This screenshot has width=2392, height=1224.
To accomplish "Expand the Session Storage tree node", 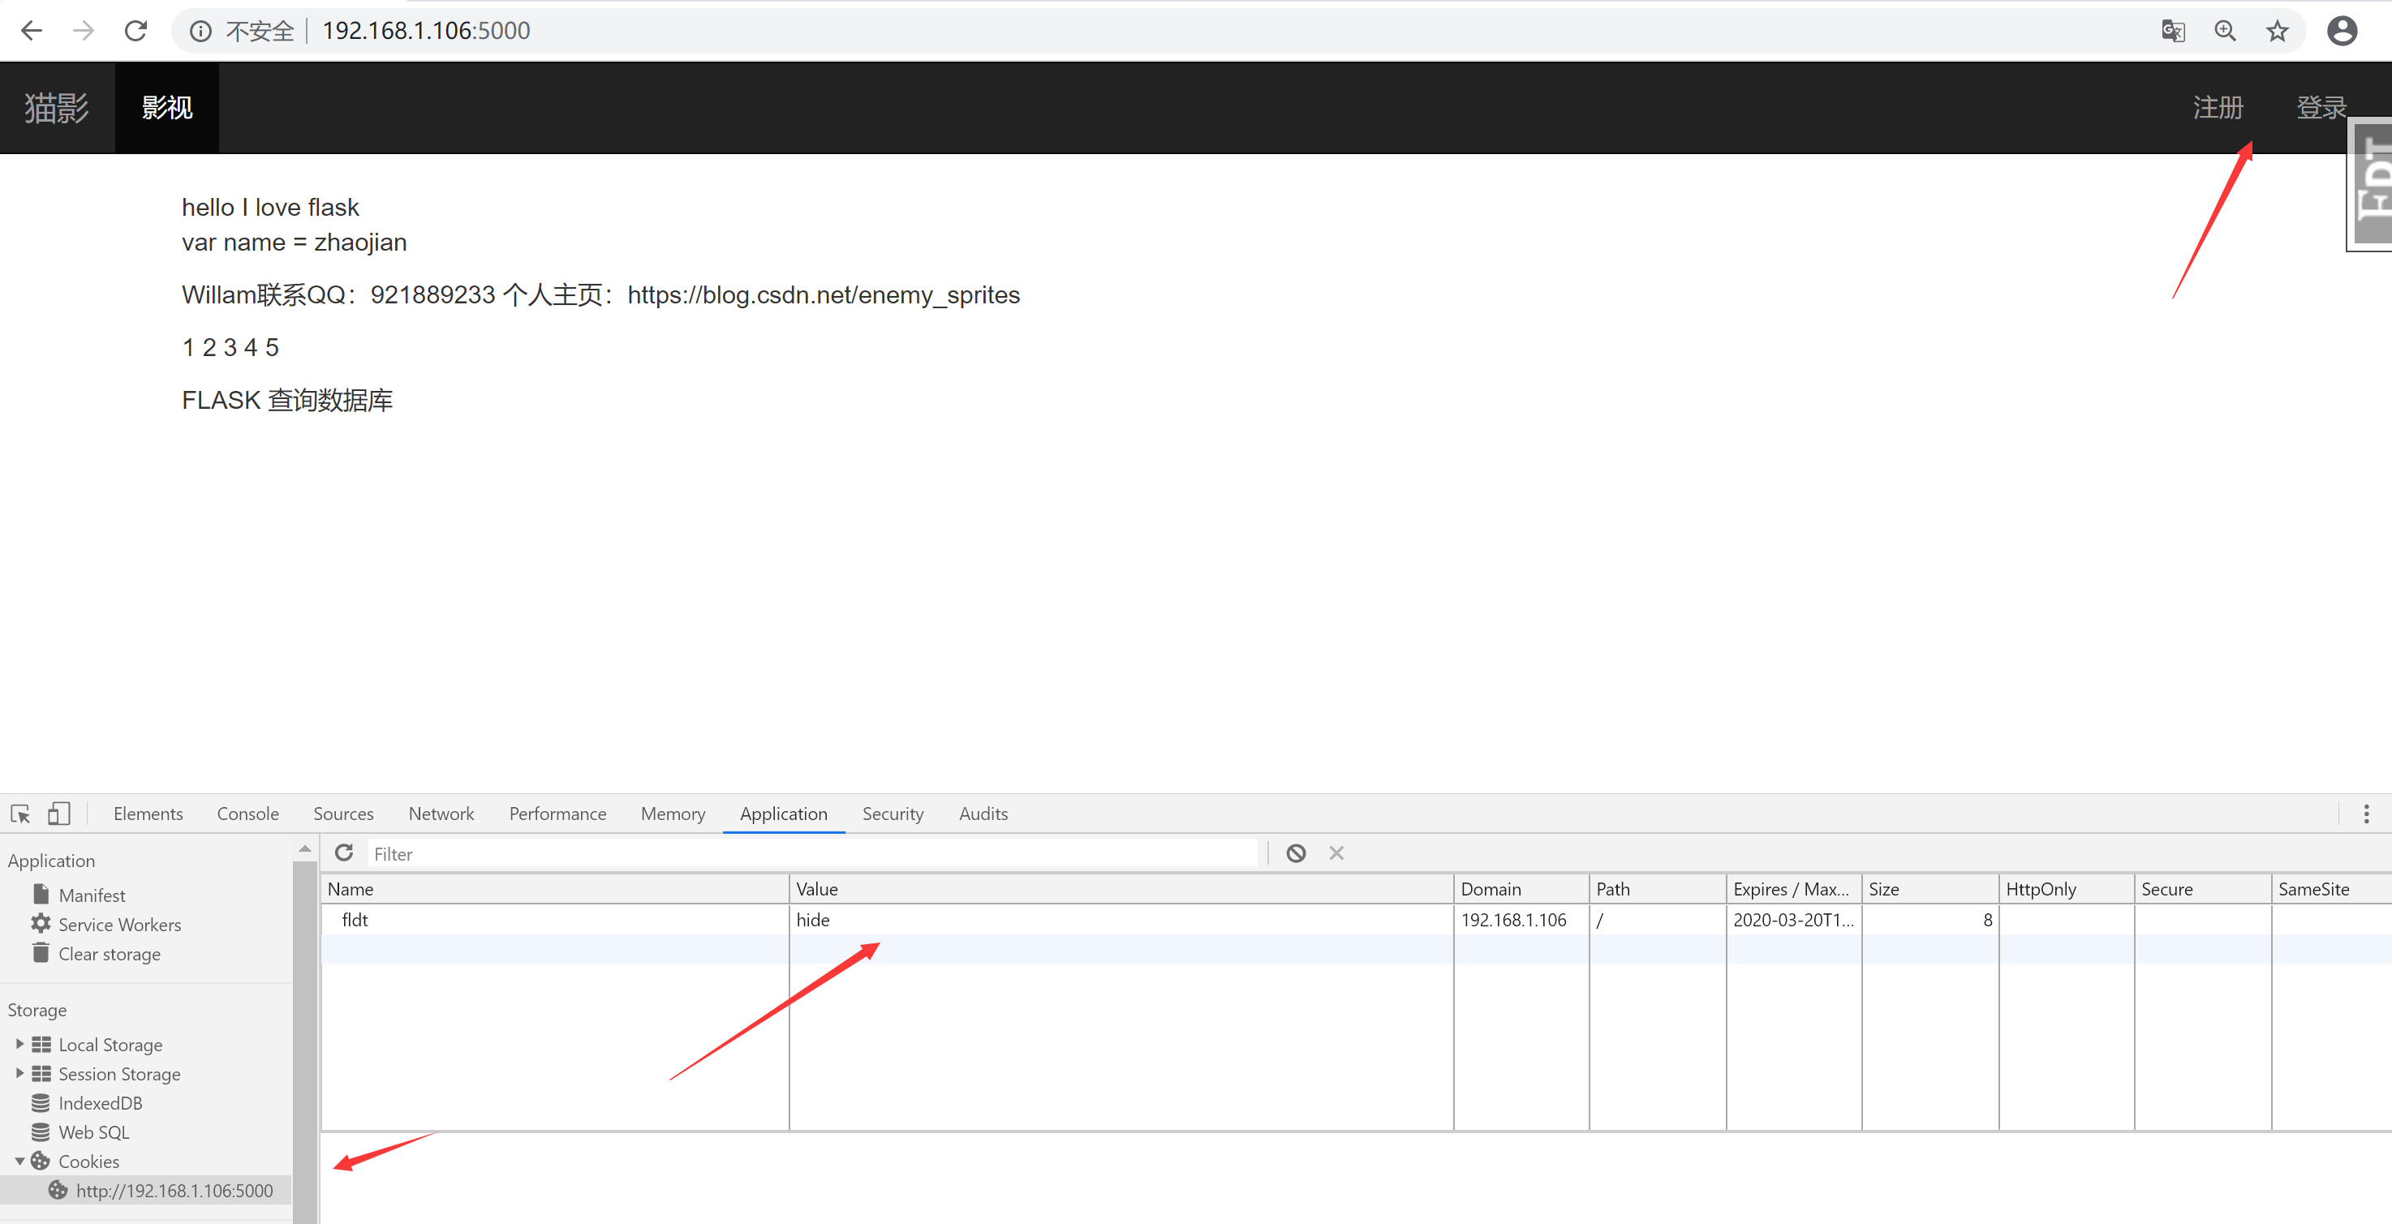I will (x=19, y=1074).
